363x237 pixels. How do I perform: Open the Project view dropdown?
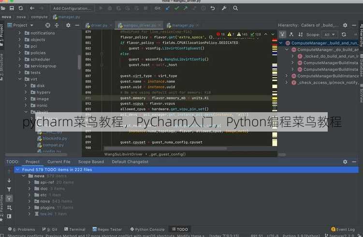(21, 25)
